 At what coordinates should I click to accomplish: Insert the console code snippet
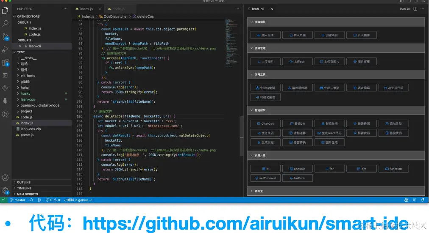[x=298, y=169]
